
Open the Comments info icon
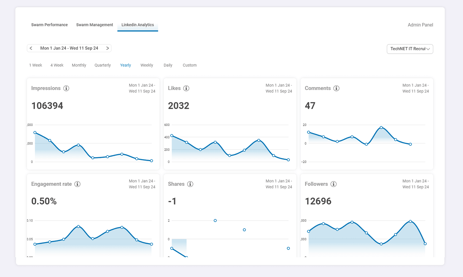click(336, 88)
